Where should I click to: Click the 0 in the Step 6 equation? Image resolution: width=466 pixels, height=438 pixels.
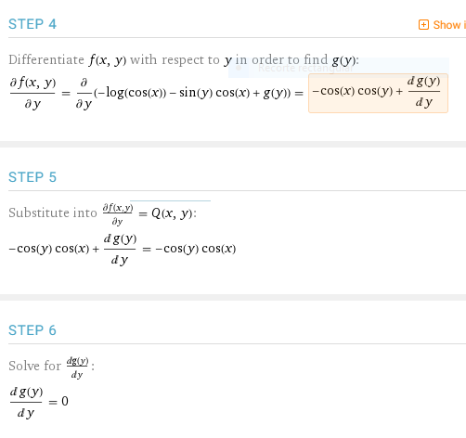(65, 402)
